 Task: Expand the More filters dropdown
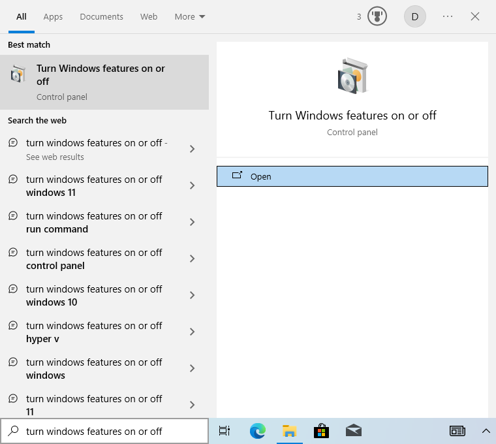pyautogui.click(x=190, y=16)
